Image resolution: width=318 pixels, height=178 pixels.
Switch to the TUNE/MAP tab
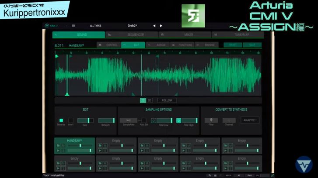coord(238,35)
